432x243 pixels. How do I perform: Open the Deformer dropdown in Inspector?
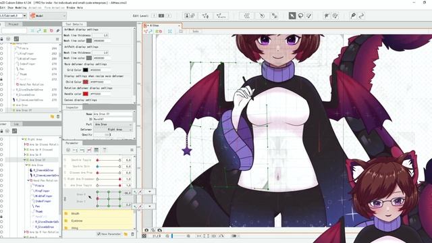tap(113, 130)
